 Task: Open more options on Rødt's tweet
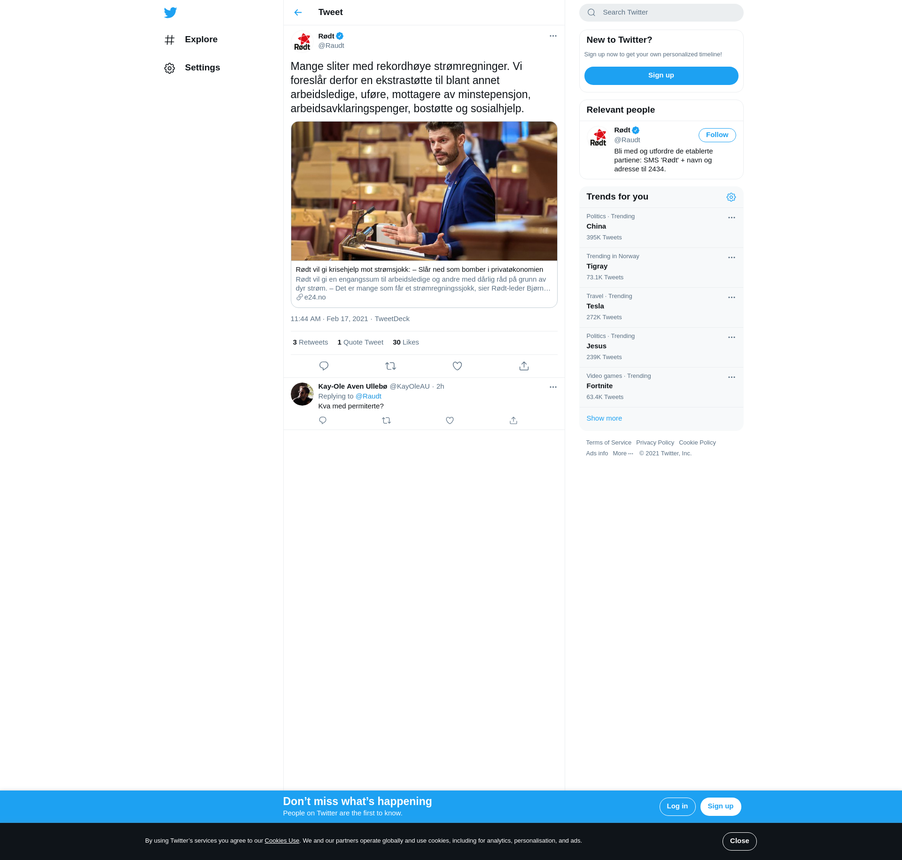[553, 36]
